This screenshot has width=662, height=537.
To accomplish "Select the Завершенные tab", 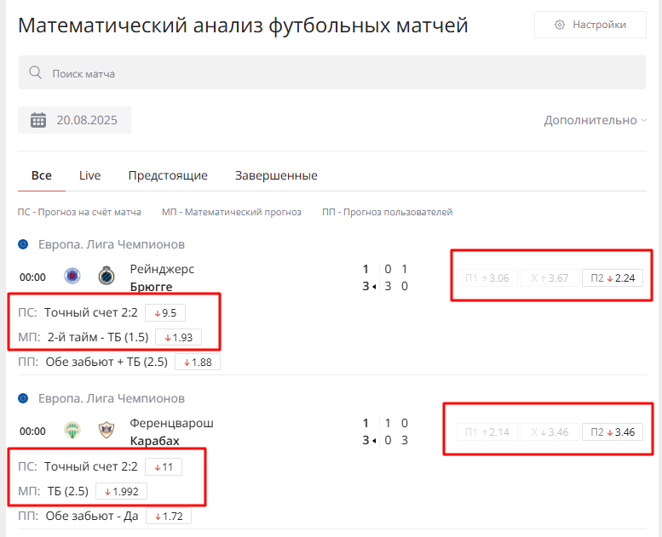I will click(x=276, y=175).
